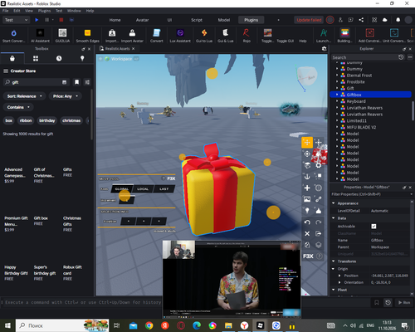Expand the Orientation property arrow
The width and height of the screenshot is (415, 332).
point(339,282)
